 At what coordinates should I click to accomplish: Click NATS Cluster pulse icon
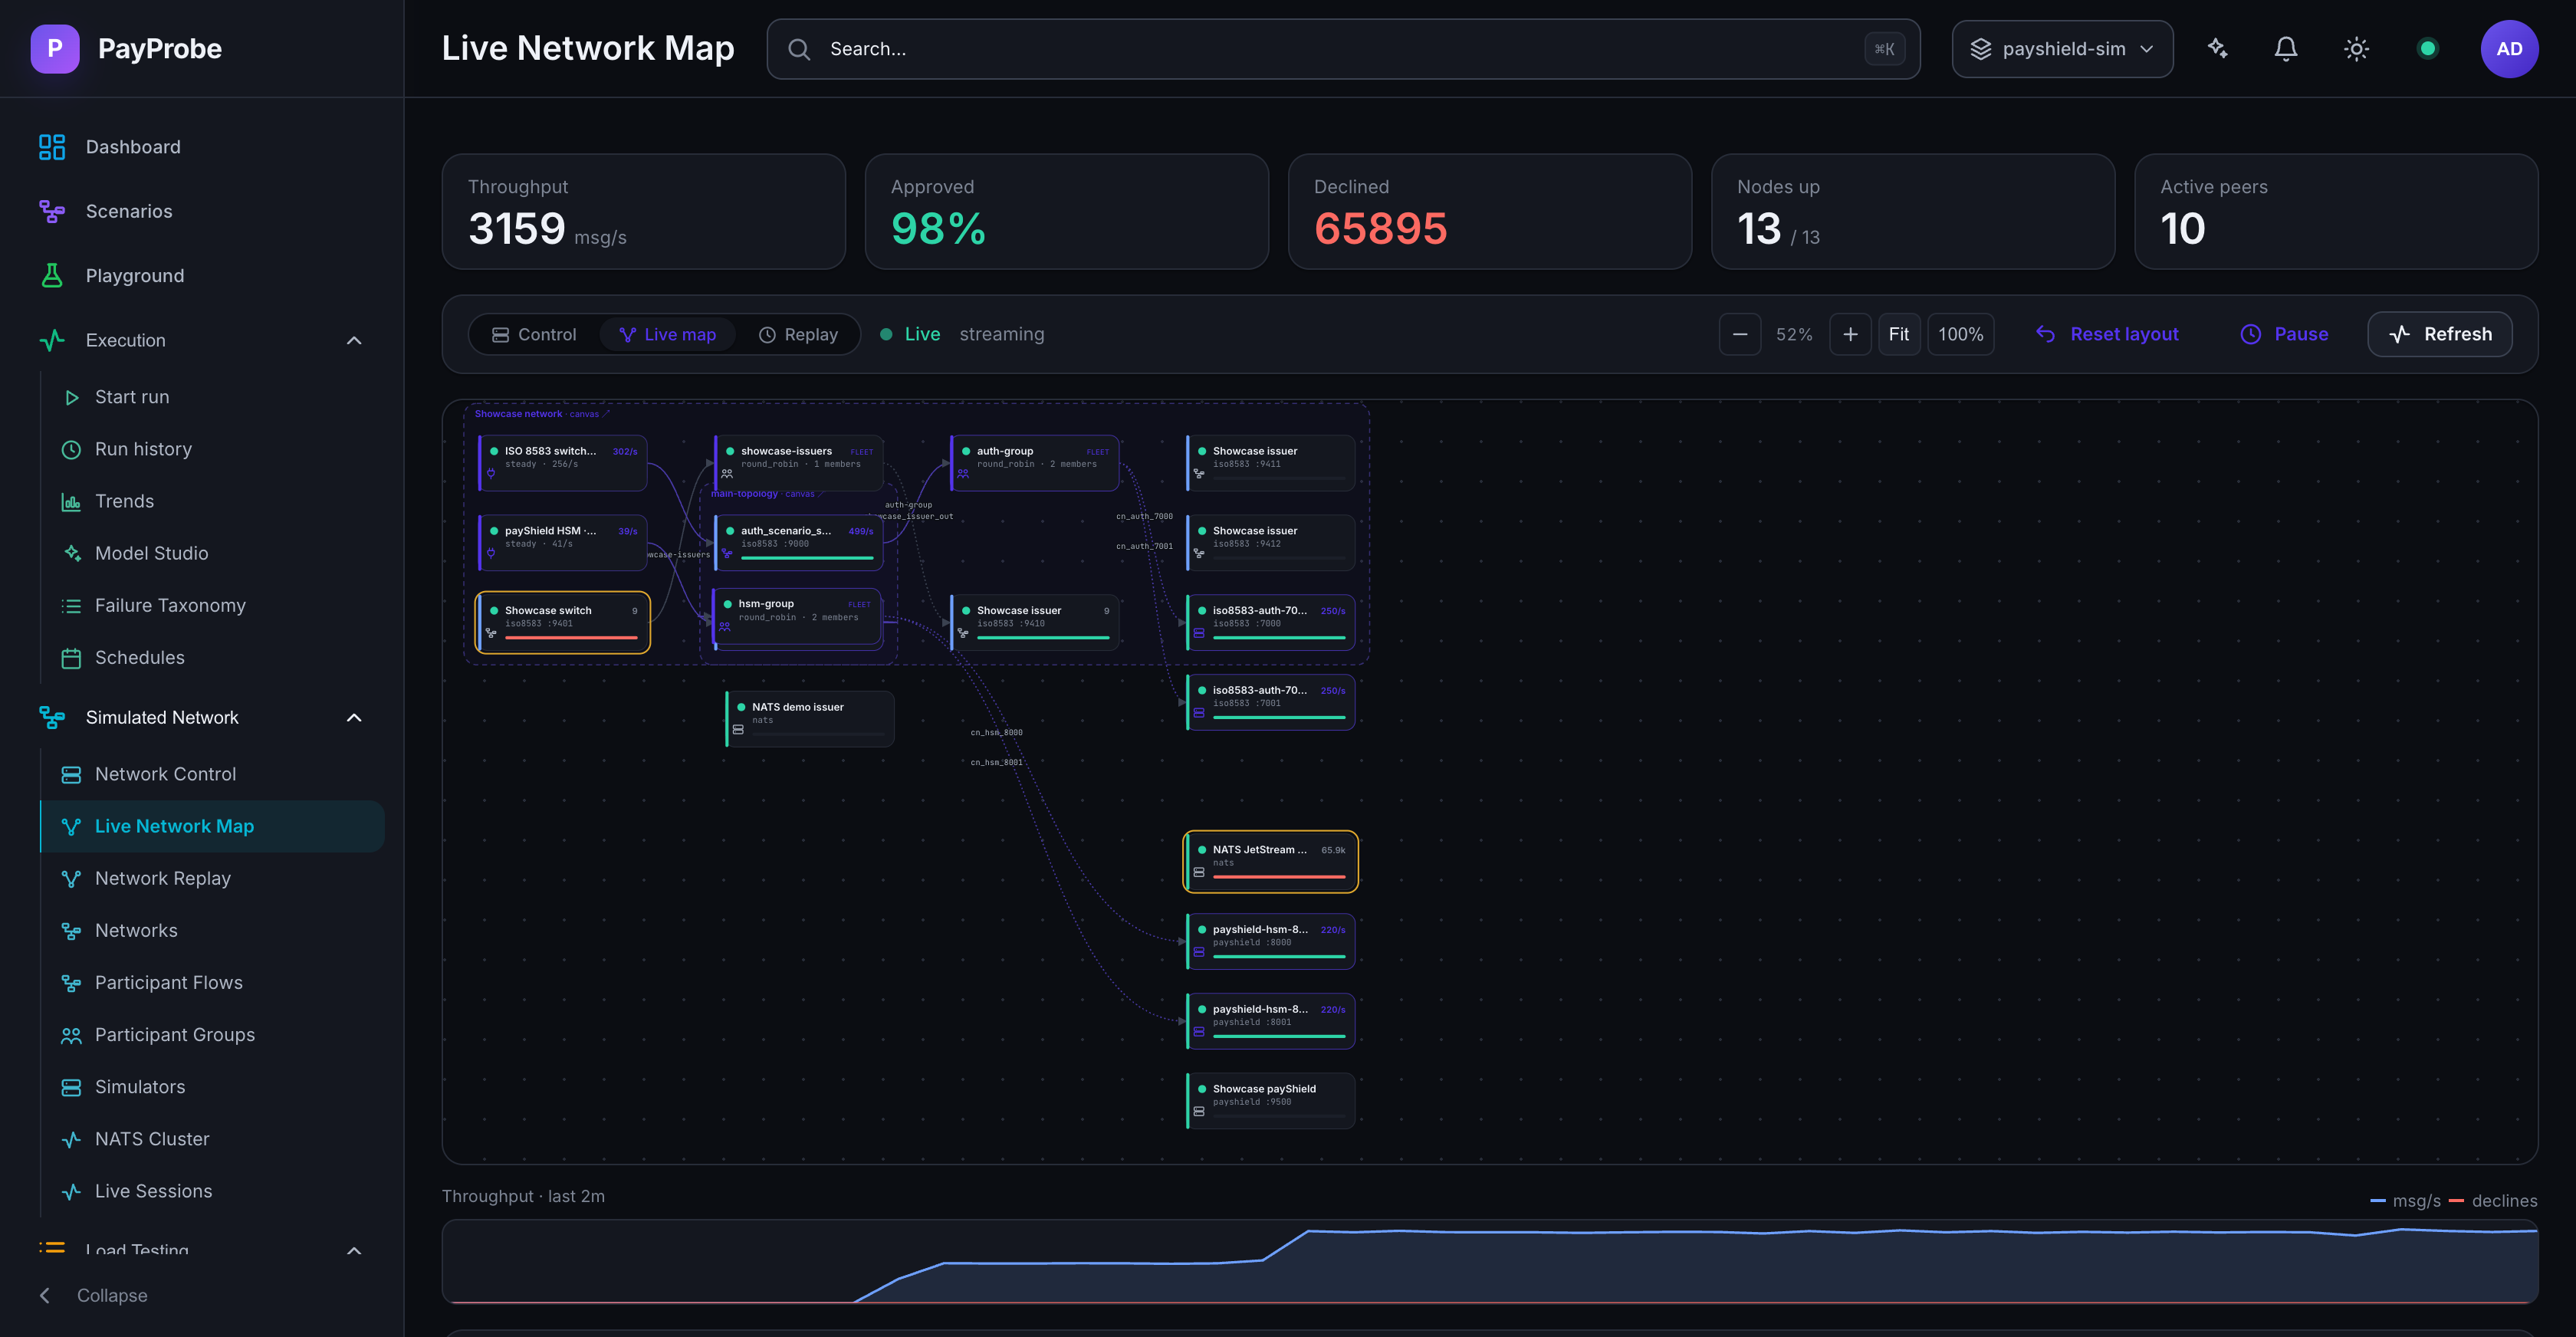pos(71,1139)
